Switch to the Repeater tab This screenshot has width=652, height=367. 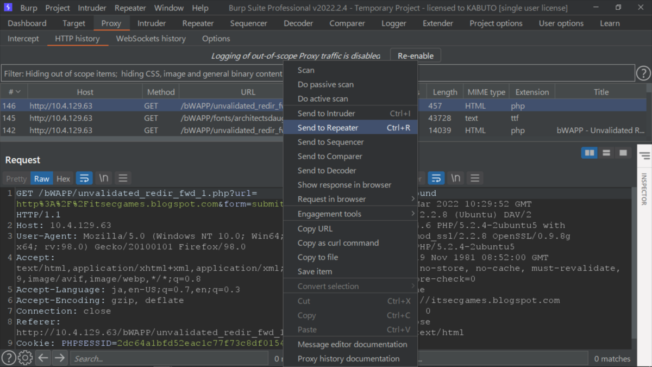coord(198,23)
